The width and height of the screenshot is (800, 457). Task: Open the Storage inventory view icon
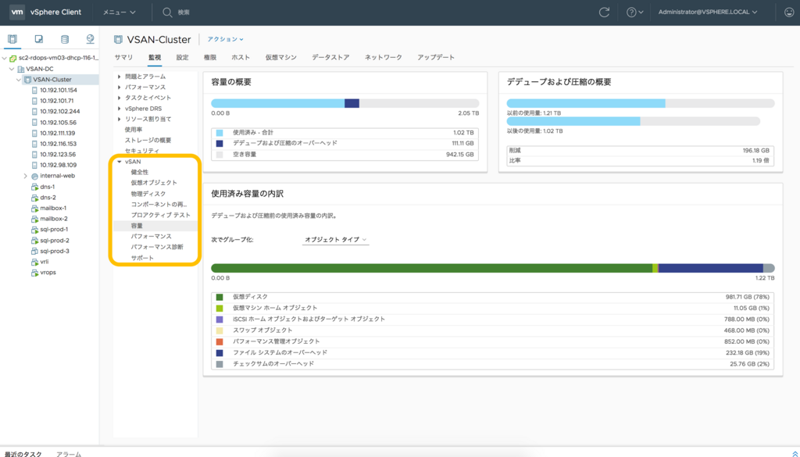(64, 39)
